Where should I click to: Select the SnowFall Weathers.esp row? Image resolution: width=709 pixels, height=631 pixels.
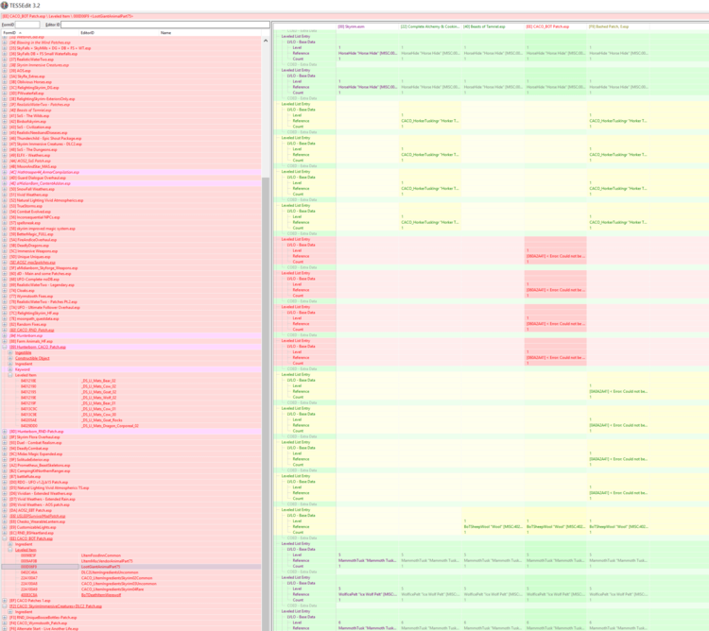point(131,189)
